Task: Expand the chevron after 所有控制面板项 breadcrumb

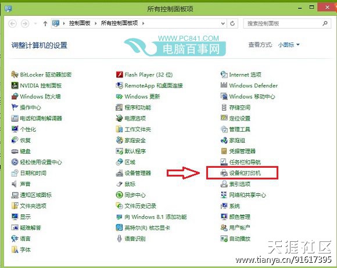Action: tap(143, 23)
